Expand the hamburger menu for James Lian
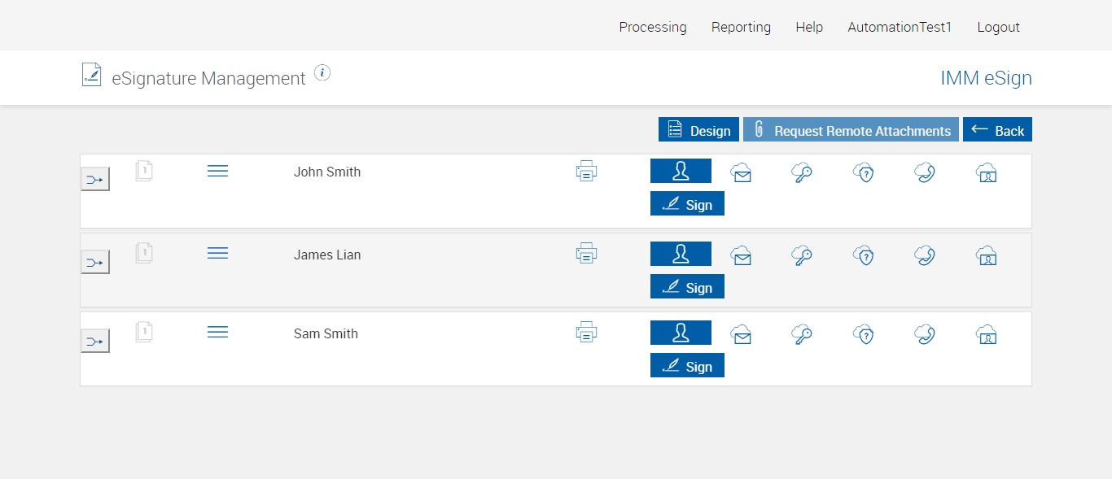The width and height of the screenshot is (1112, 479). (217, 253)
